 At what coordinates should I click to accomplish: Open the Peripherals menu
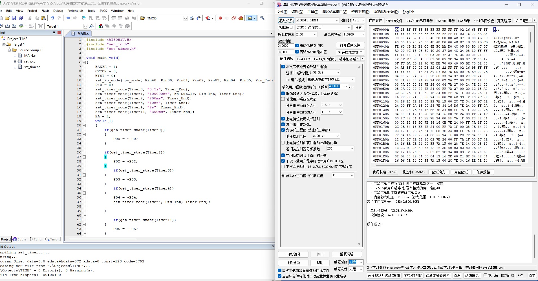click(75, 11)
